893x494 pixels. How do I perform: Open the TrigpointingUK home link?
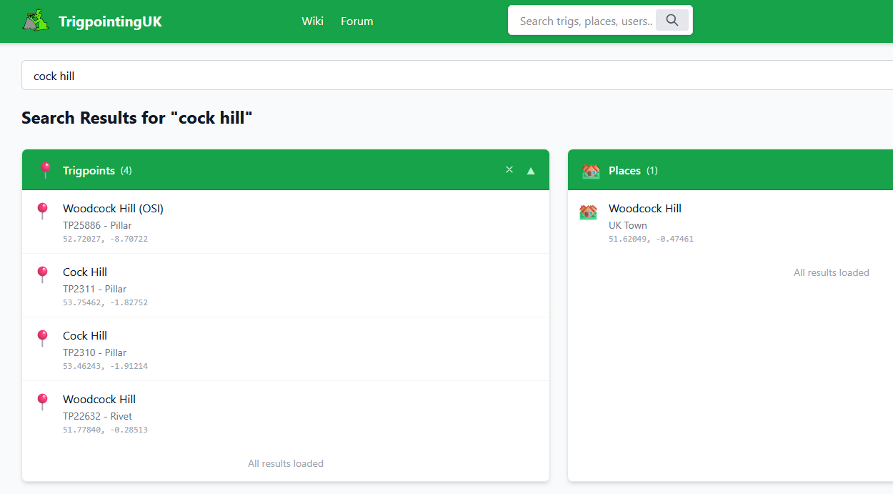coord(110,21)
